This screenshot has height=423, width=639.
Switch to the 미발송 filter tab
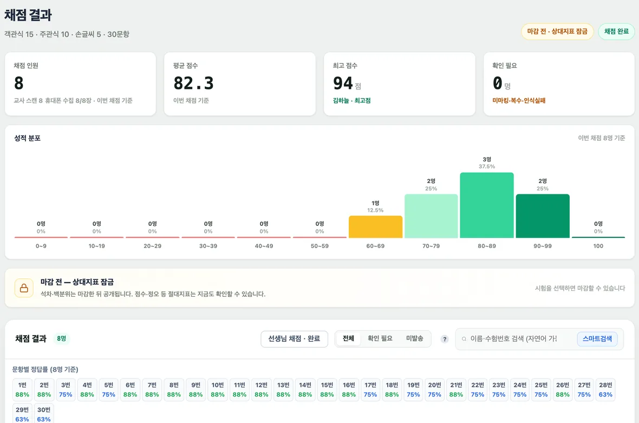pos(414,339)
